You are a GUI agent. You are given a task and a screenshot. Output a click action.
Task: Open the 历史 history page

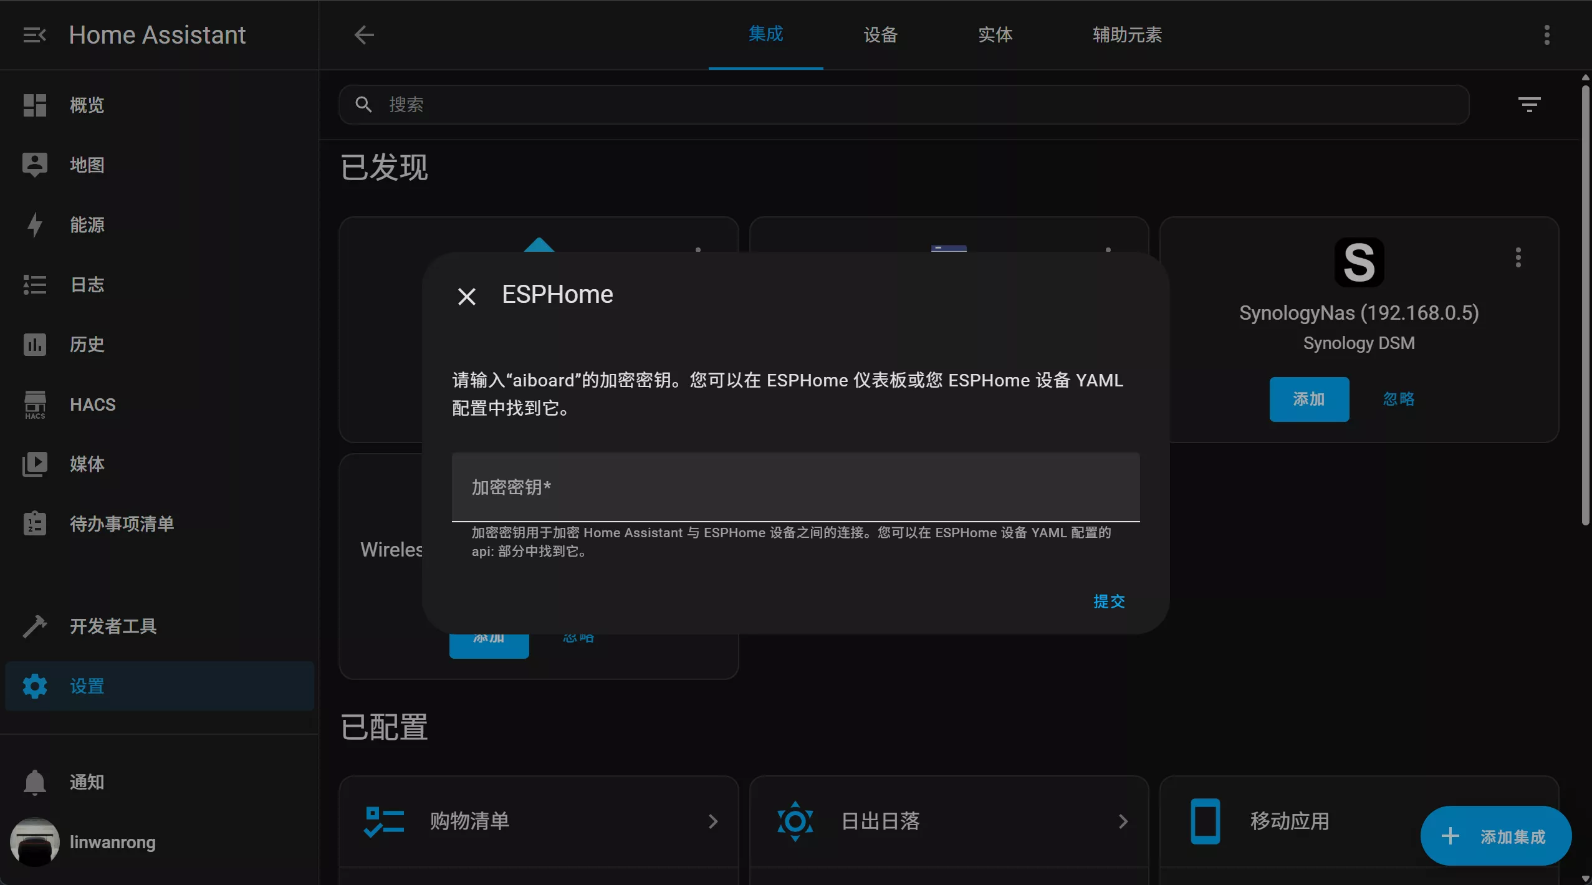tap(160, 345)
